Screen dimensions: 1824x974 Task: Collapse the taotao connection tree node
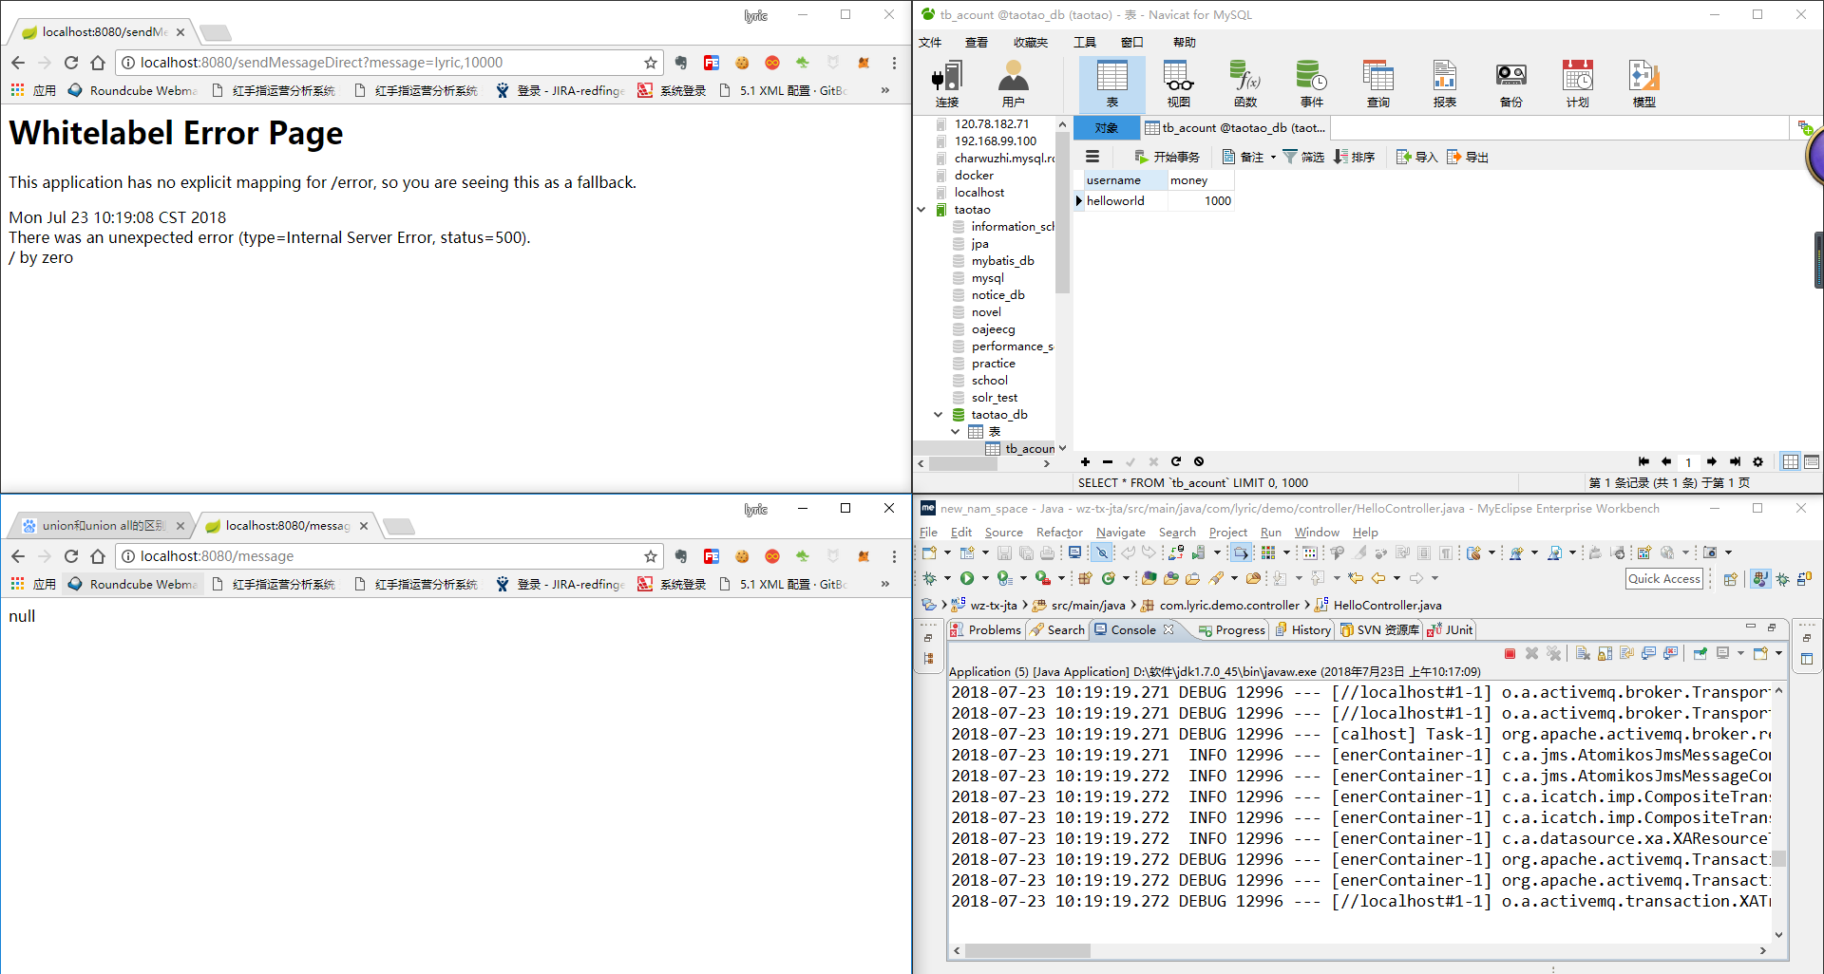tap(921, 210)
